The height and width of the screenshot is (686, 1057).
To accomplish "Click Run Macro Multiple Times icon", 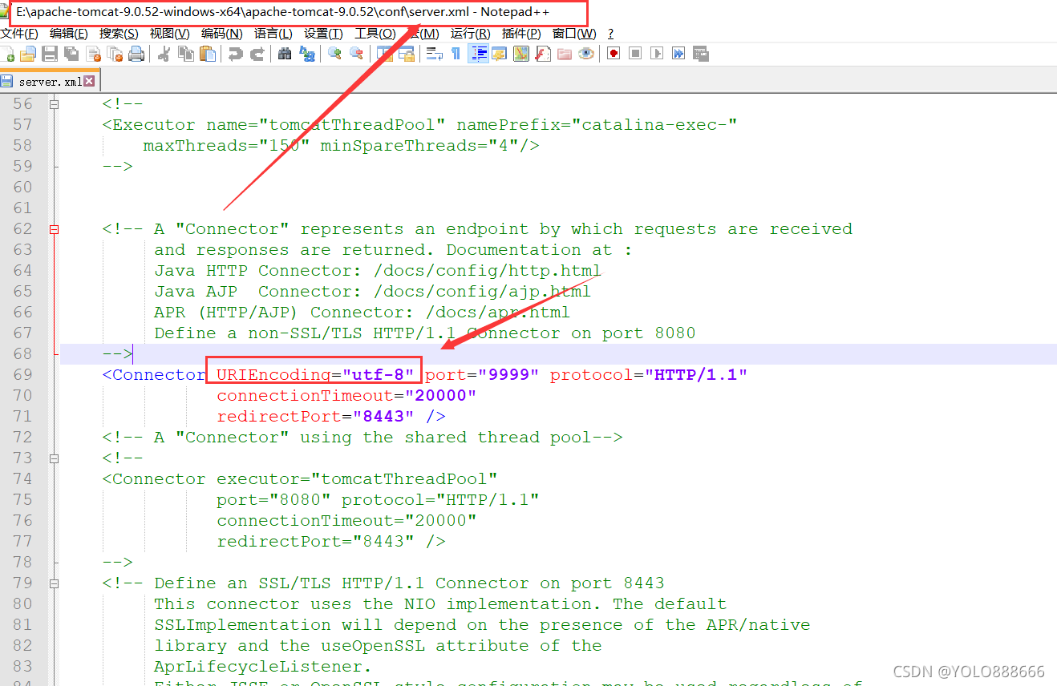I will tap(679, 54).
